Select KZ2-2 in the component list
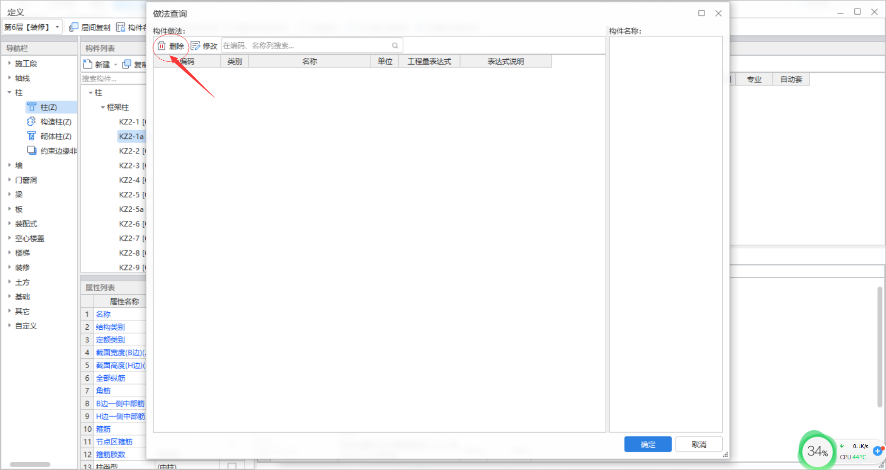Screen dimensions: 886x470 133,151
